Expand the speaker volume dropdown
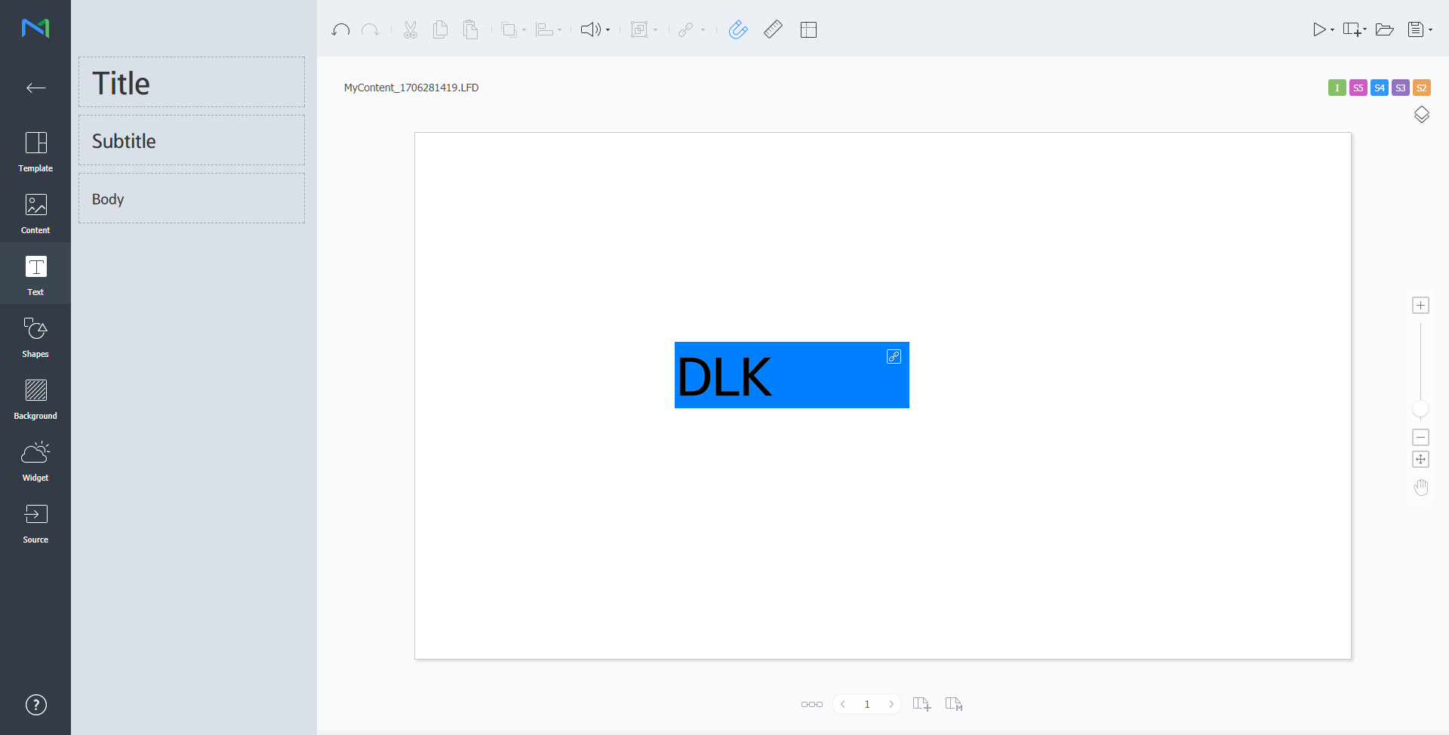The image size is (1449, 735). click(x=608, y=30)
